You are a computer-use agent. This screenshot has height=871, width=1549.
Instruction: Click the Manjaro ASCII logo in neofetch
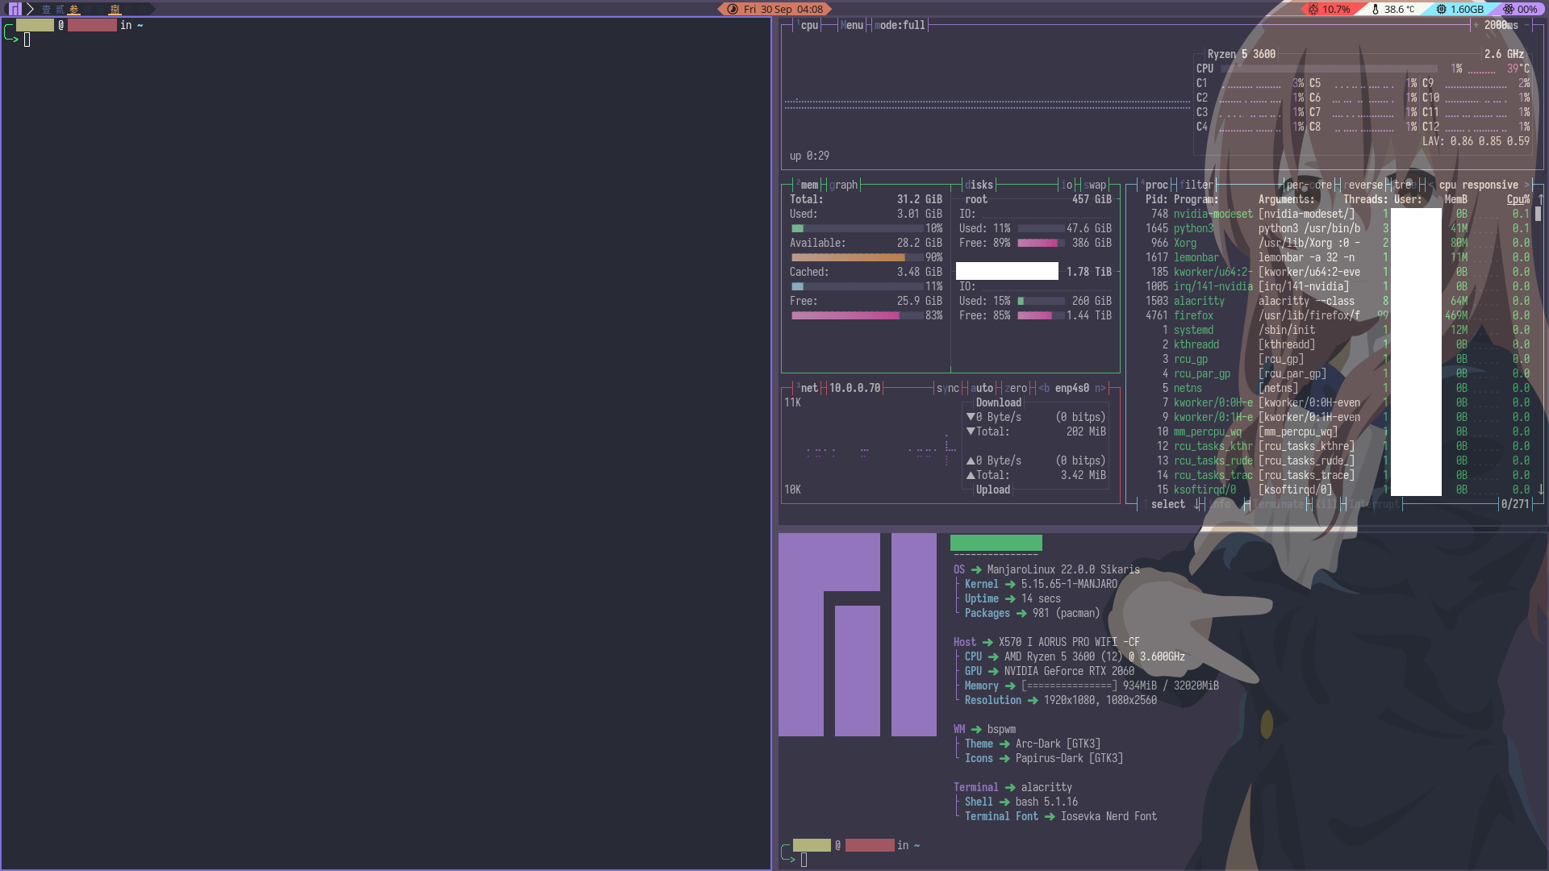click(858, 635)
